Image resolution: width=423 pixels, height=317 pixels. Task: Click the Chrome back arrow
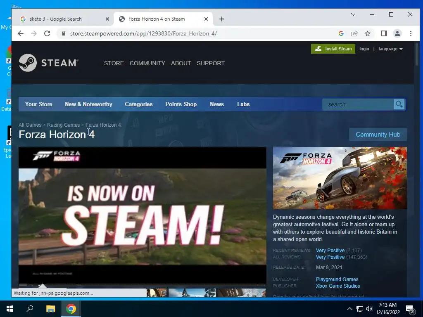tap(21, 33)
